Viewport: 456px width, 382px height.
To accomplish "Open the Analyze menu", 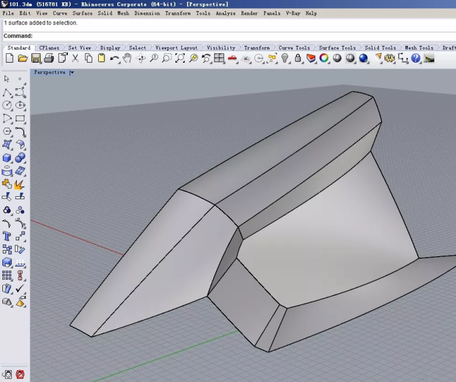I will 225,13.
